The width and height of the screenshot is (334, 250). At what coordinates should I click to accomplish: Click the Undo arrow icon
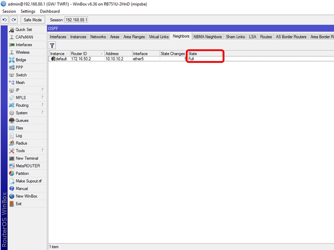[5, 20]
